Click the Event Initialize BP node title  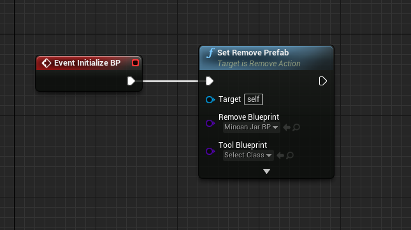(87, 63)
